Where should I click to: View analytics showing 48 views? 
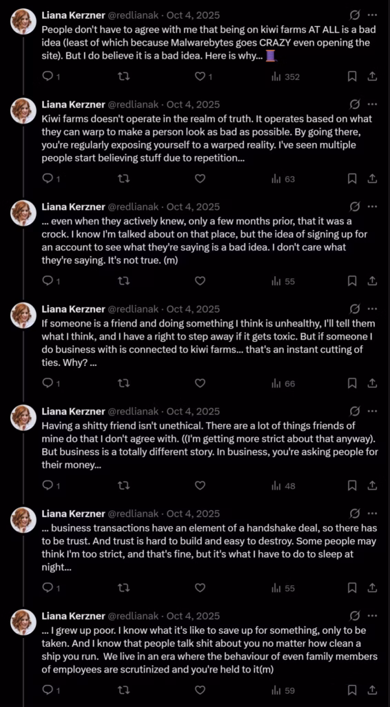[x=283, y=486]
